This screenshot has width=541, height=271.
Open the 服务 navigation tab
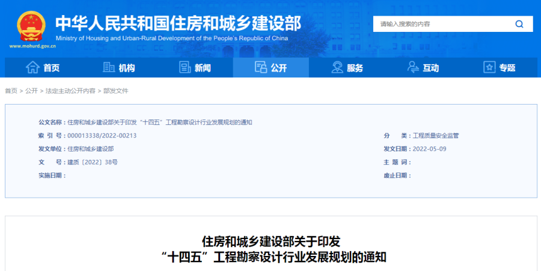347,67
